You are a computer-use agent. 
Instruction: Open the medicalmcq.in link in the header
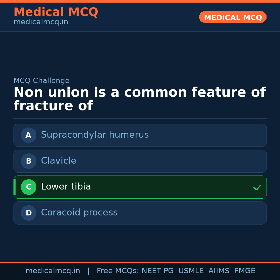41,22
